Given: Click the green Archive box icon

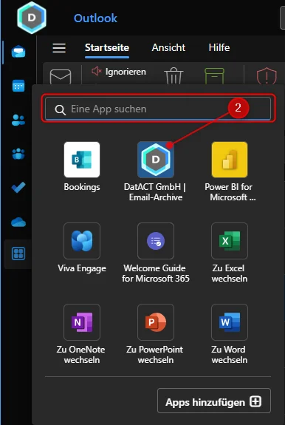Looking at the screenshot, I should coord(214,76).
